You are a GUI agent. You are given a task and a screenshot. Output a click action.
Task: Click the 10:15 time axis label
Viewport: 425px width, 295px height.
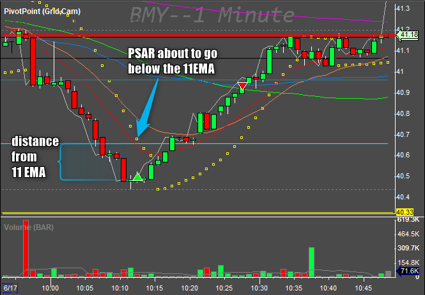[155, 288]
